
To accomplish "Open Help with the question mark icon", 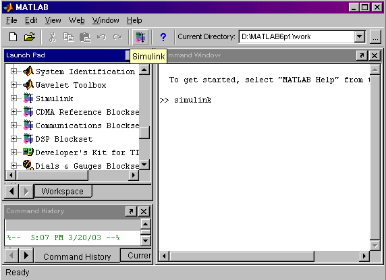I will click(x=163, y=37).
